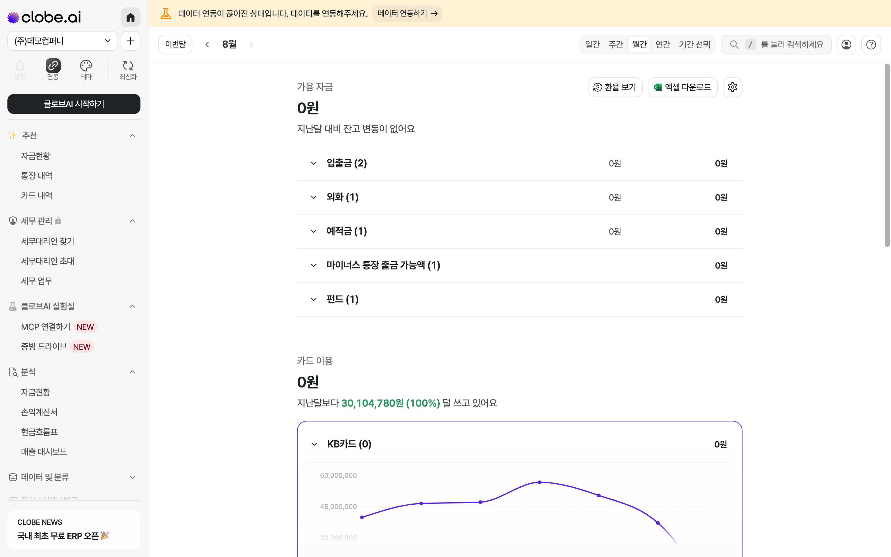
Task: Expand the 펀드 (1) row
Action: click(x=519, y=300)
